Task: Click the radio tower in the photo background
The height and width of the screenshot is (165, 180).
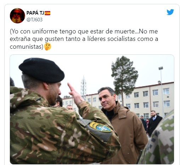Action: coord(84,87)
